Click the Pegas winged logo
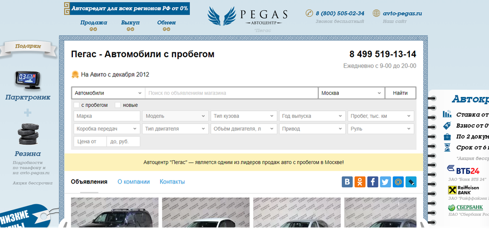The height and width of the screenshot is (230, 489). 222,16
